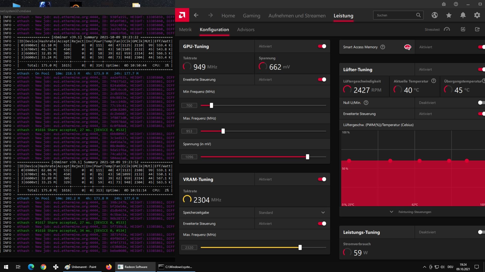
Task: Disable the Lüfter-Tuning toggle
Action: pyautogui.click(x=482, y=70)
